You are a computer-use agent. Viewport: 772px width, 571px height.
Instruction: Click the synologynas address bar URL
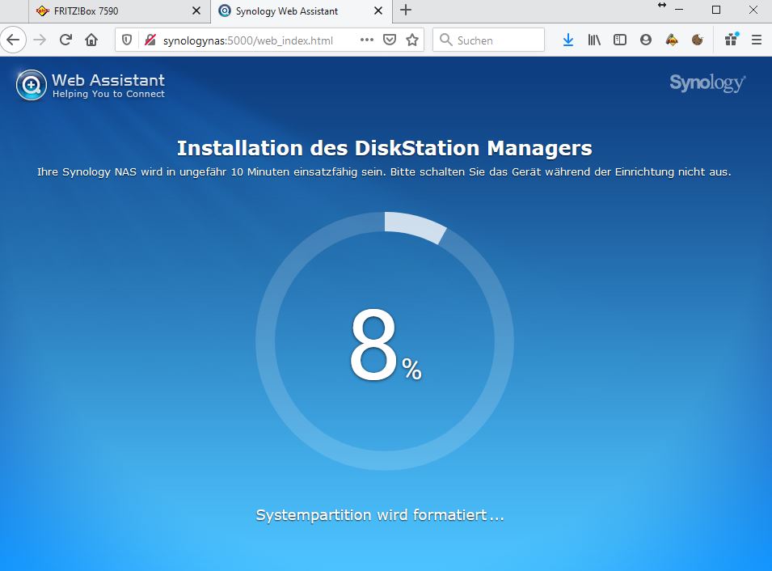(248, 40)
